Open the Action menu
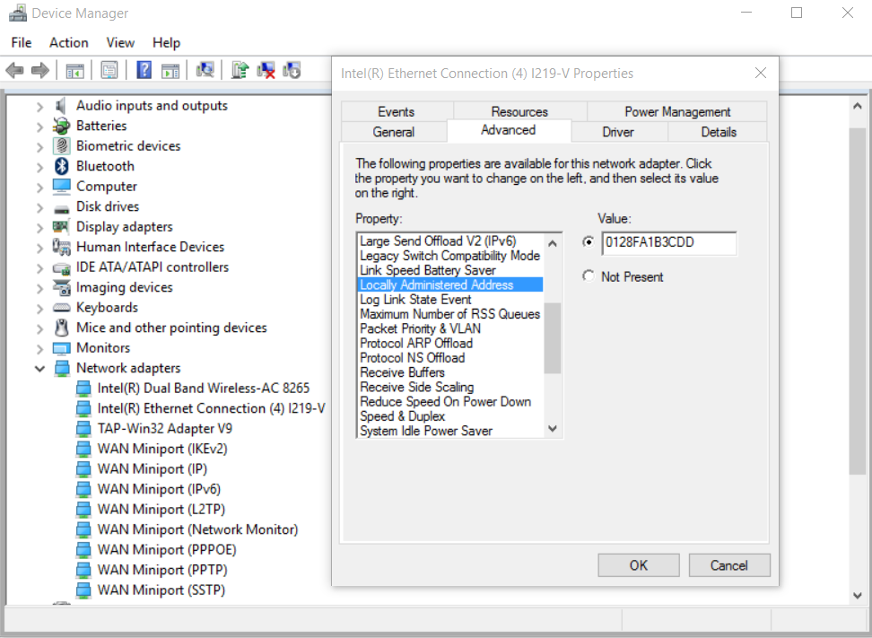 pos(68,42)
